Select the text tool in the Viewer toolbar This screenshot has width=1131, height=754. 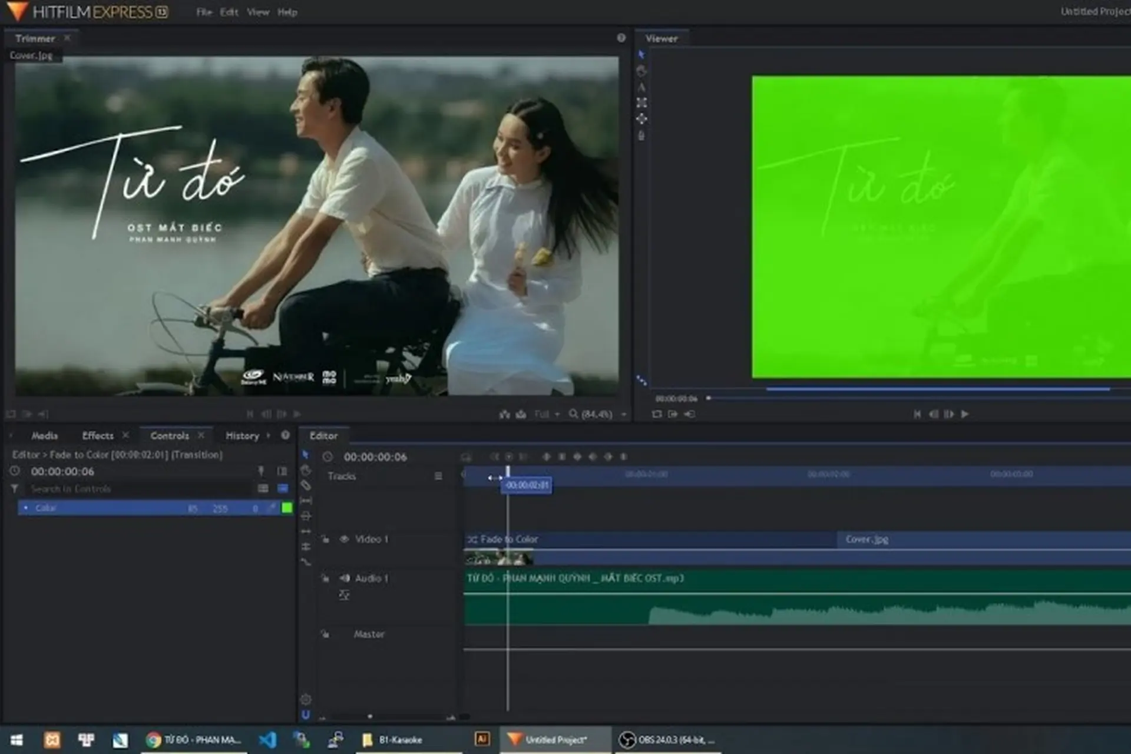[x=641, y=87]
